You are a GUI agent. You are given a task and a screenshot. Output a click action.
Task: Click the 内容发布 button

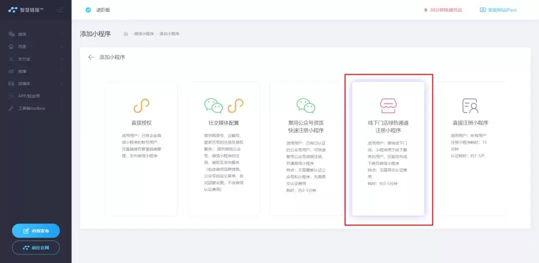(x=36, y=231)
